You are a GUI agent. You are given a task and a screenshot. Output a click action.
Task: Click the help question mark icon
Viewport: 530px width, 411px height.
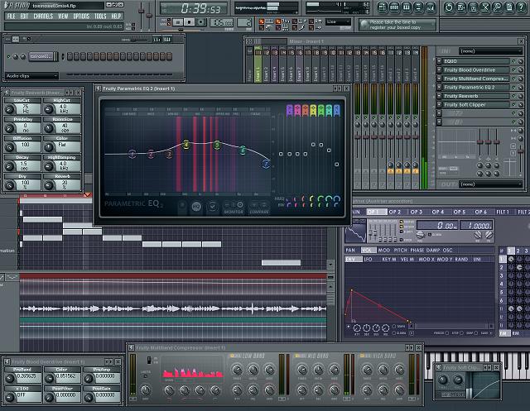[x=522, y=7]
